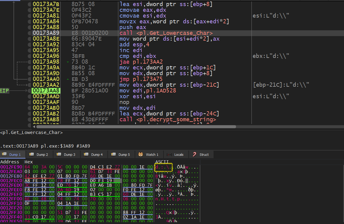Click the ASCII column header in dump
The image size is (344, 224).
coord(162,162)
